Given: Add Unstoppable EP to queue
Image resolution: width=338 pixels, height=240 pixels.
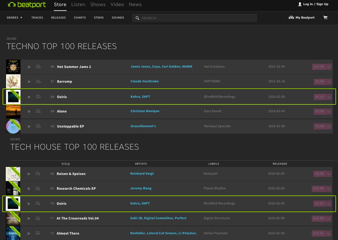Looking at the screenshot, I should [38, 126].
